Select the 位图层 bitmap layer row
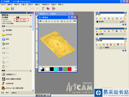 point(111,34)
